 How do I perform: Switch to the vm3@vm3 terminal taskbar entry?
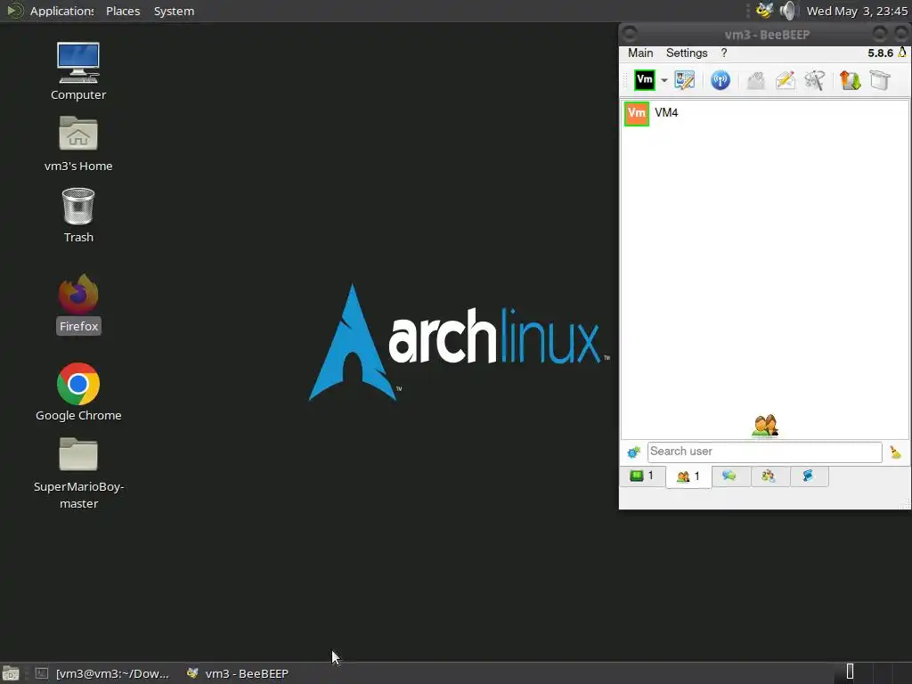102,673
